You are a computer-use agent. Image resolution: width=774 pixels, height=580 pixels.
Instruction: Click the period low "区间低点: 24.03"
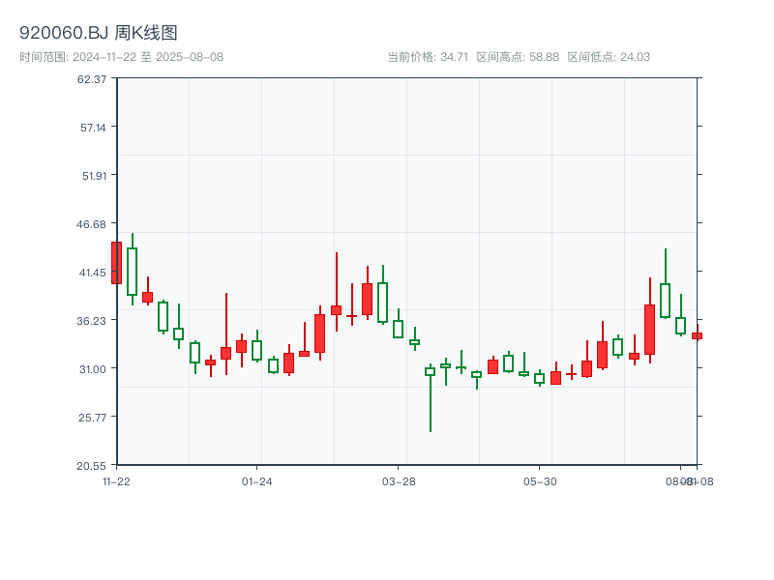pyautogui.click(x=609, y=57)
